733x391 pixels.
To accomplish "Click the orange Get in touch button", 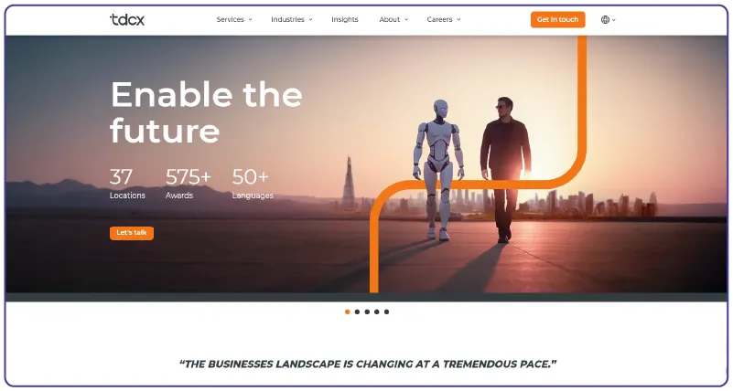I will pos(557,19).
